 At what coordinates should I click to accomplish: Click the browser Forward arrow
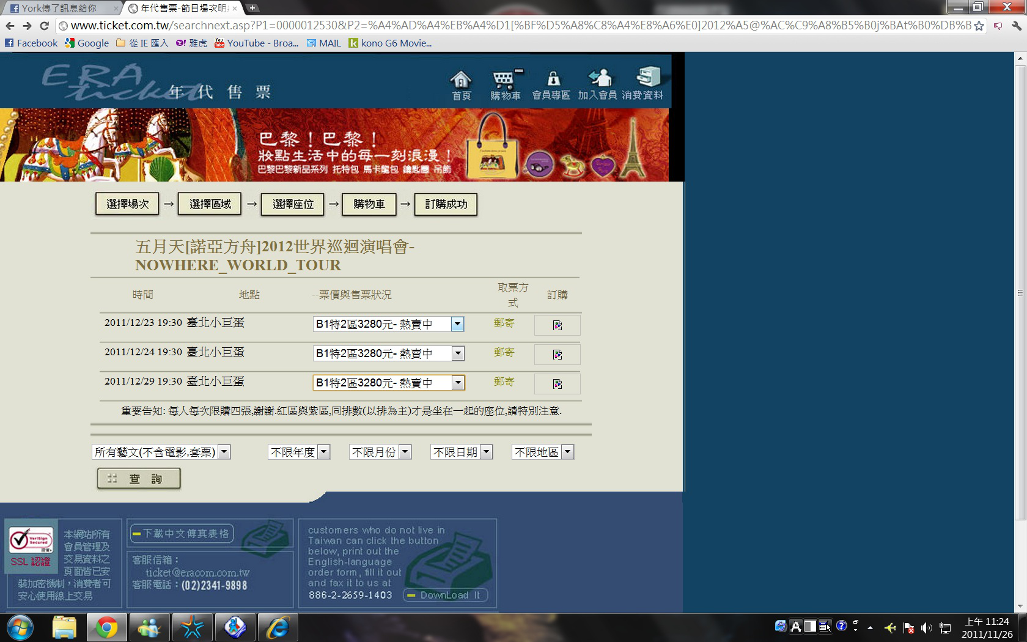point(27,26)
